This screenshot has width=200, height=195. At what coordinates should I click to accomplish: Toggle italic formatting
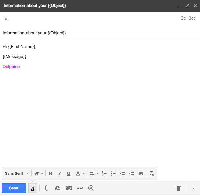60,173
